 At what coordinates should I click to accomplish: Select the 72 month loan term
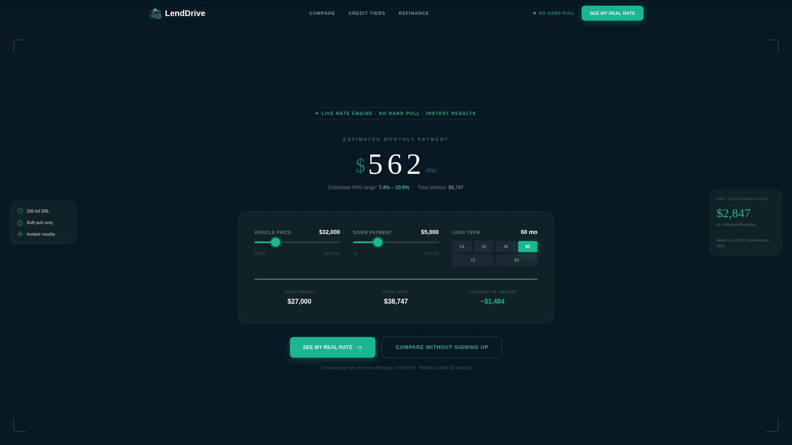[473, 260]
